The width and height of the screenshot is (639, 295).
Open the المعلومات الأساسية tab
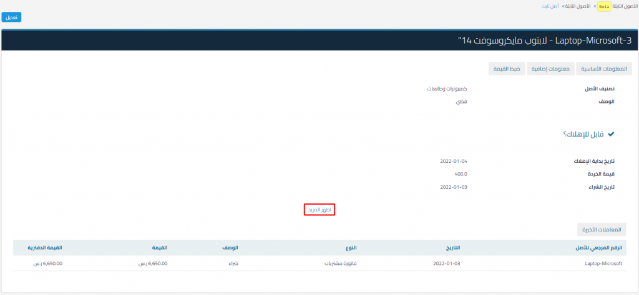603,69
